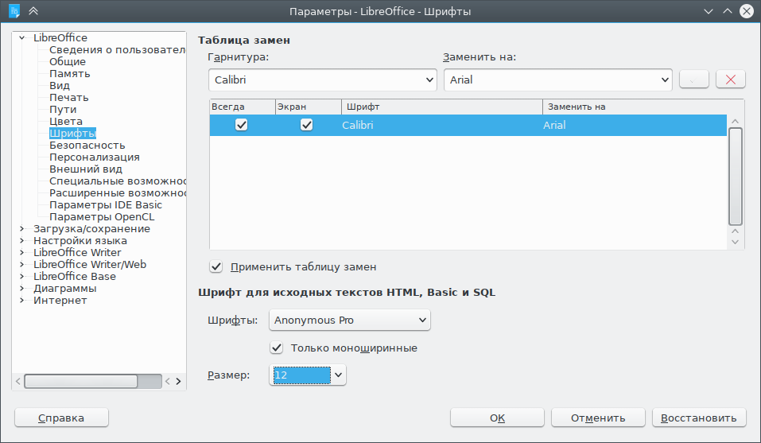Open the Шрифты Anonymous Pro dropdown
The height and width of the screenshot is (443, 761).
pos(349,321)
